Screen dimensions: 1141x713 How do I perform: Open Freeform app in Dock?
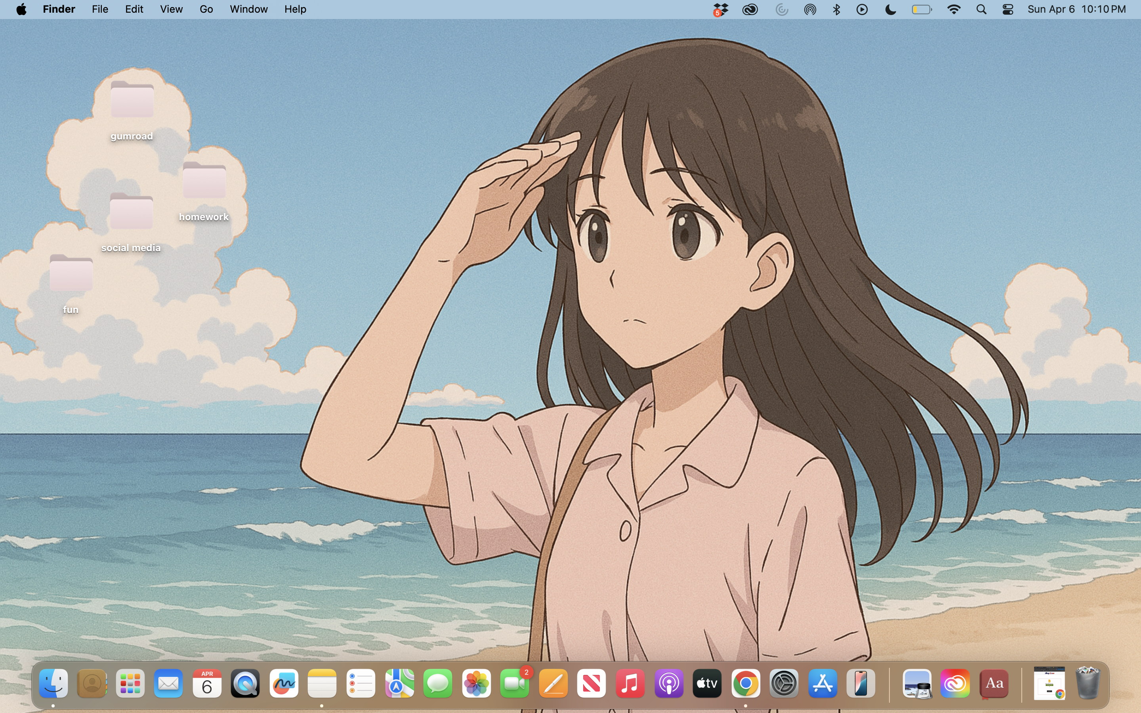pyautogui.click(x=284, y=683)
